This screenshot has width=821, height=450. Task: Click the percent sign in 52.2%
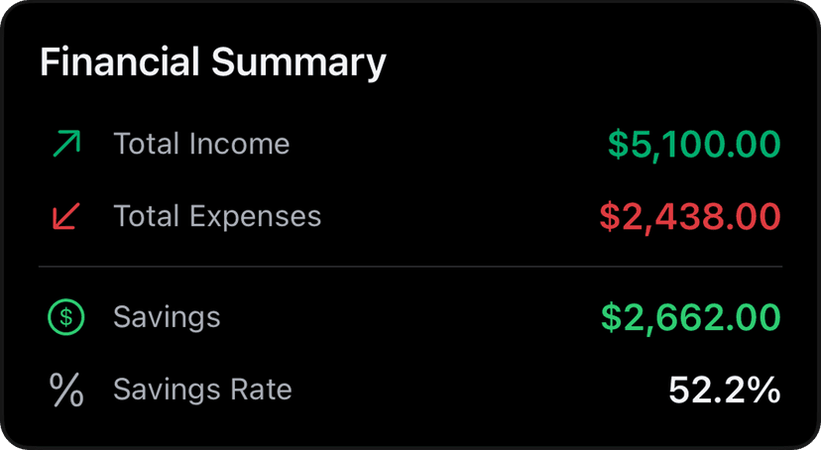point(763,390)
